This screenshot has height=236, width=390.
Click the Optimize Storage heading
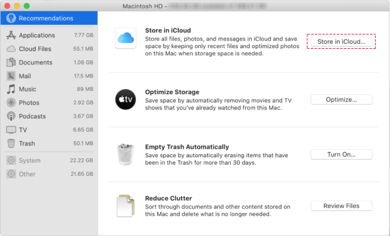coord(172,92)
